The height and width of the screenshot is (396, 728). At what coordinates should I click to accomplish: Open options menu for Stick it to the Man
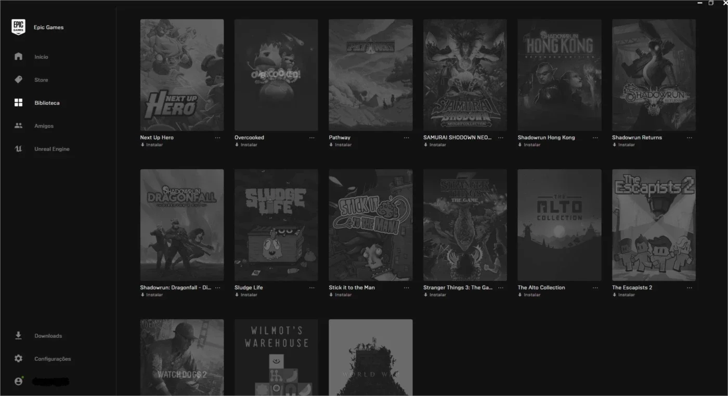[406, 288]
